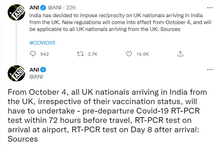Click the verified badge beside the 22h tweet's name
Image resolution: width=219 pixels, height=146 pixels.
(x=43, y=7)
